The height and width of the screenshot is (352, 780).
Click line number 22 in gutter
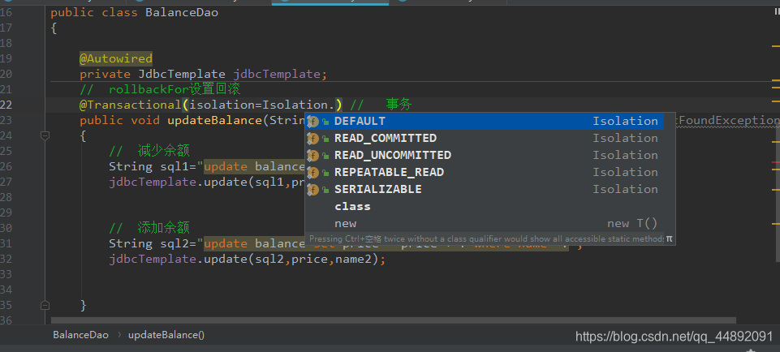coord(6,105)
